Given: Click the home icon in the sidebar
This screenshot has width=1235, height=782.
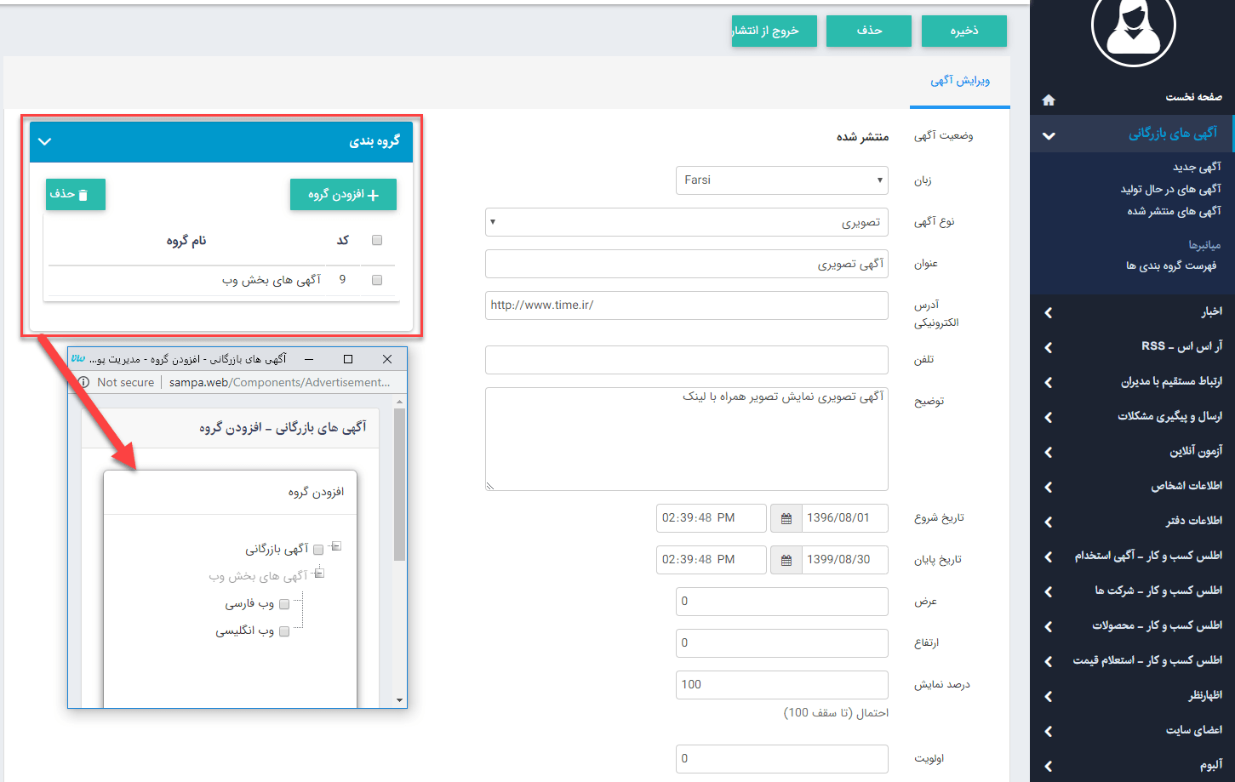Looking at the screenshot, I should pyautogui.click(x=1049, y=100).
